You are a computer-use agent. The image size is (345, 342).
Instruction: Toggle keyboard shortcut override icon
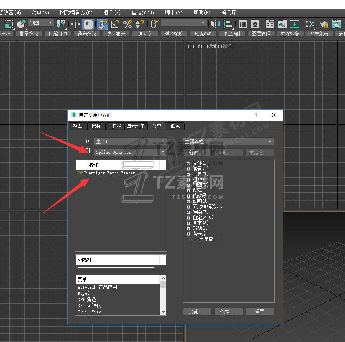click(88, 24)
